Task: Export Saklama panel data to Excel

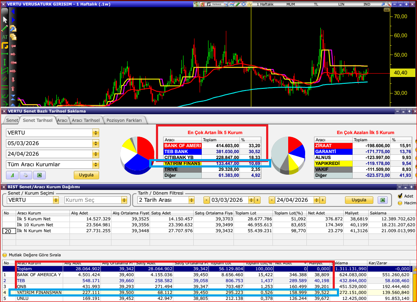Action: (x=39, y=175)
